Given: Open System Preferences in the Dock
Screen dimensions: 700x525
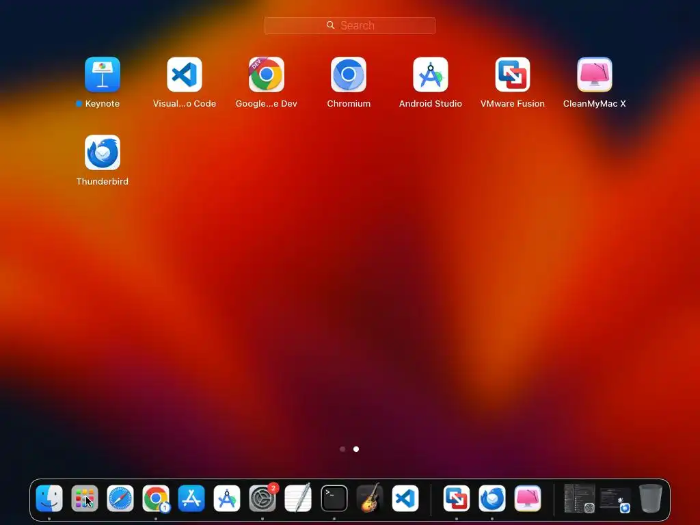Looking at the screenshot, I should pyautogui.click(x=262, y=498).
